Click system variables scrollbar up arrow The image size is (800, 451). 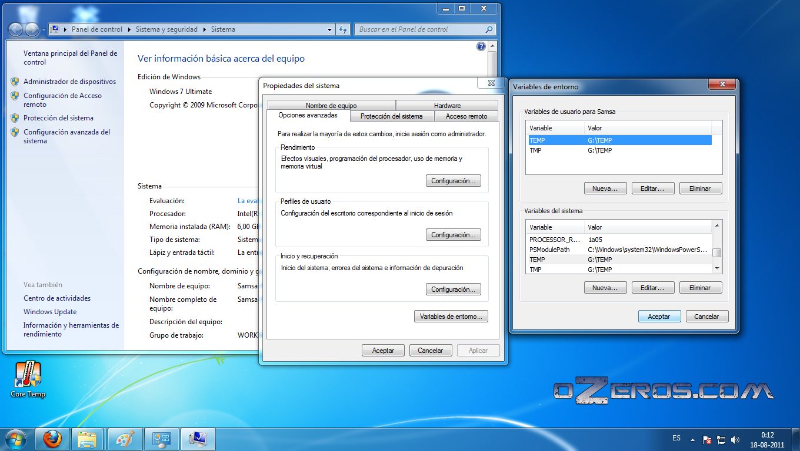(x=716, y=225)
